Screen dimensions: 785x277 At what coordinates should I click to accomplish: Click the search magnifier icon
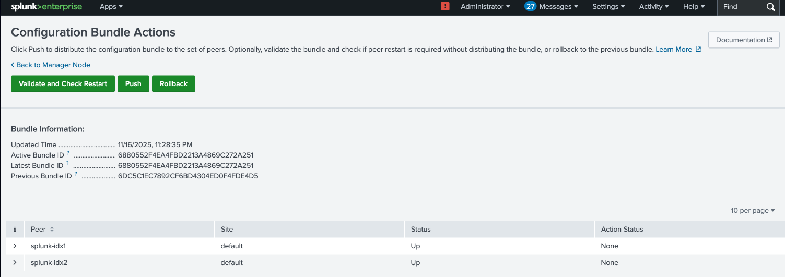pos(771,7)
